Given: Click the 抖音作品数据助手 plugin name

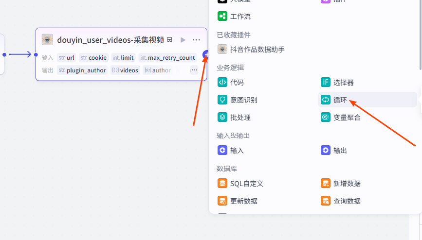Looking at the screenshot, I should pos(257,50).
